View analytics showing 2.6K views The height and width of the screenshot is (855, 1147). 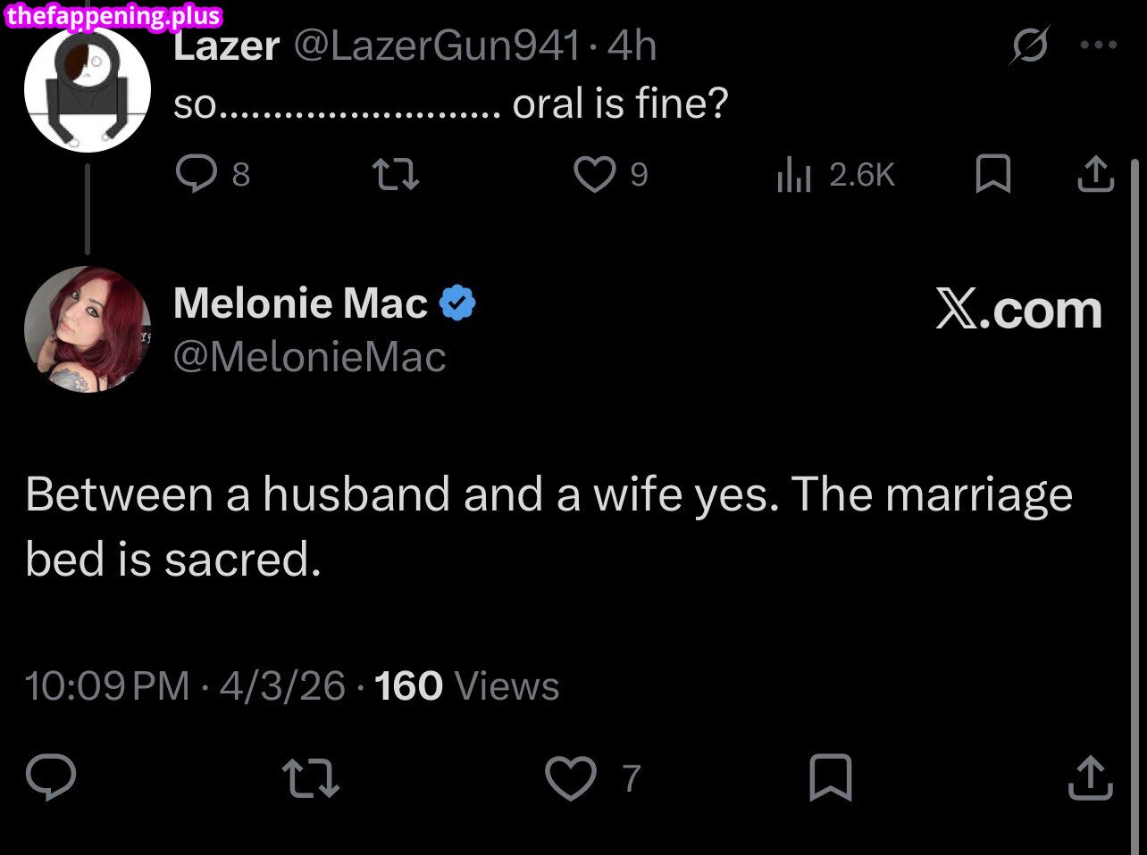(836, 175)
